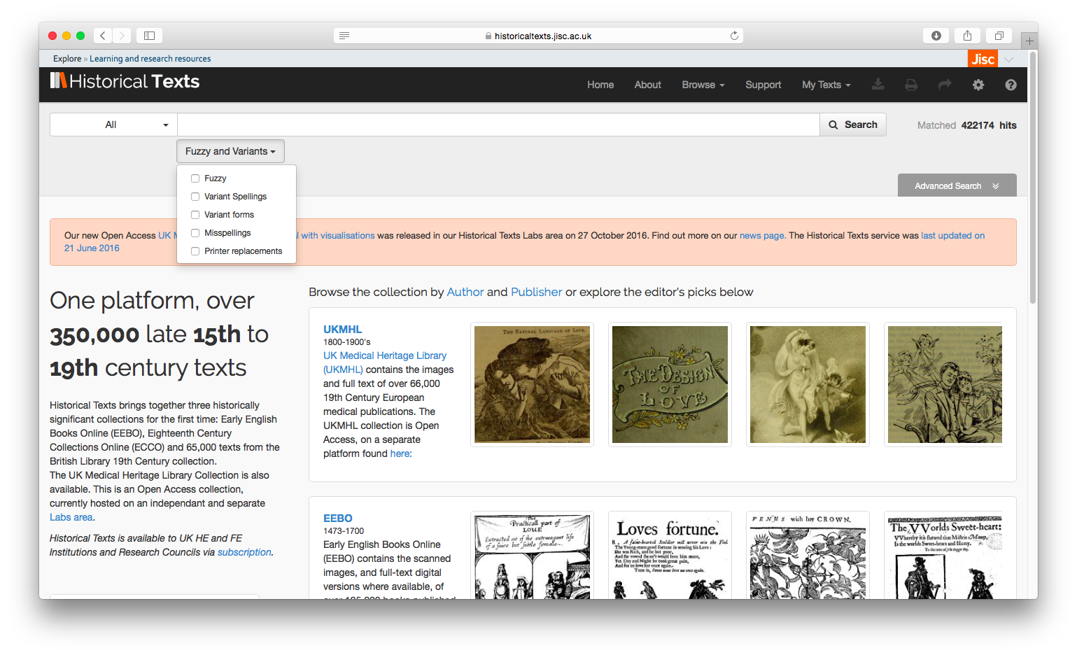The image size is (1077, 655).
Task: Open the EEBO collection heading link
Action: click(x=337, y=518)
